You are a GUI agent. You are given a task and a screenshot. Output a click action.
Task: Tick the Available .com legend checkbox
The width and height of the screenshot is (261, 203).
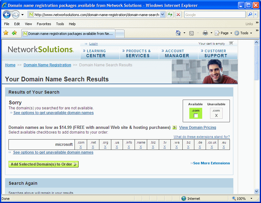point(196,115)
